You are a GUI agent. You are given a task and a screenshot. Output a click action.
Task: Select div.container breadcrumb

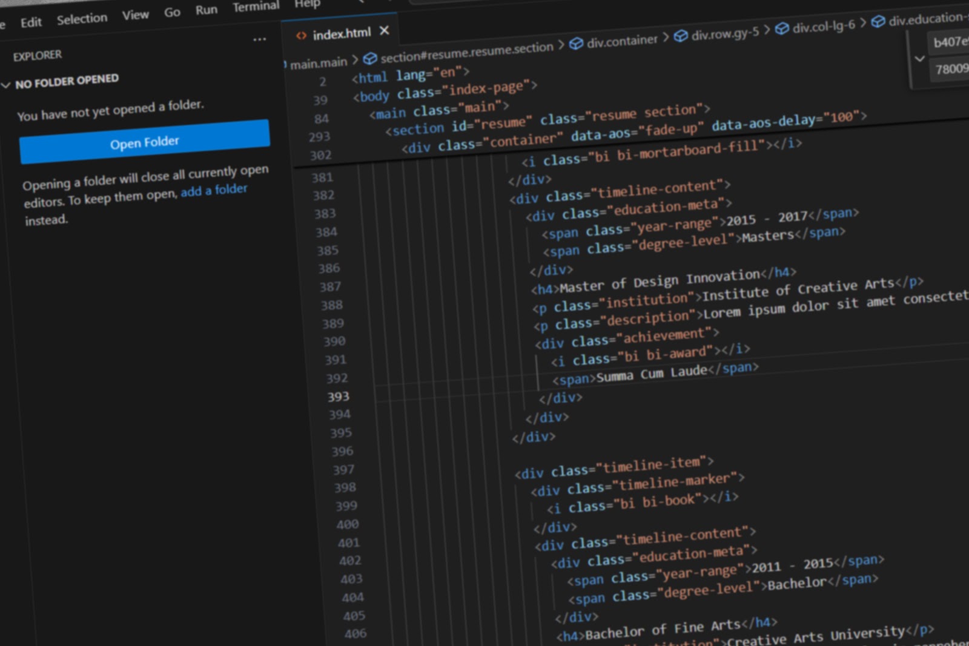click(622, 41)
